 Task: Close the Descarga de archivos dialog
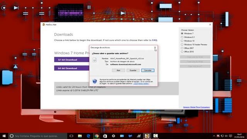tap(155, 47)
